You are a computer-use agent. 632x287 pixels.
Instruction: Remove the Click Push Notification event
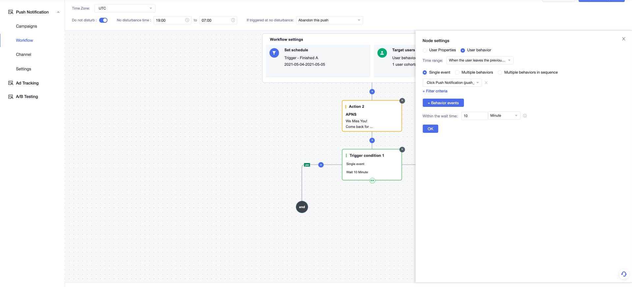(486, 83)
